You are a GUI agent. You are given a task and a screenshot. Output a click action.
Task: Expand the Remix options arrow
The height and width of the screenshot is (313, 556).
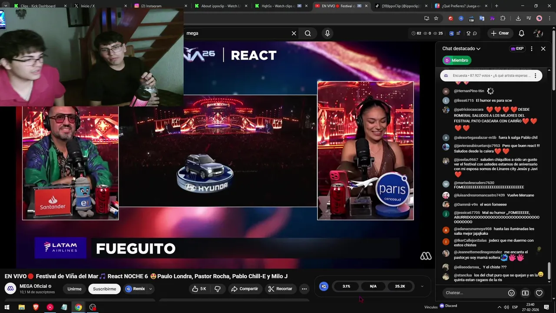point(151,289)
